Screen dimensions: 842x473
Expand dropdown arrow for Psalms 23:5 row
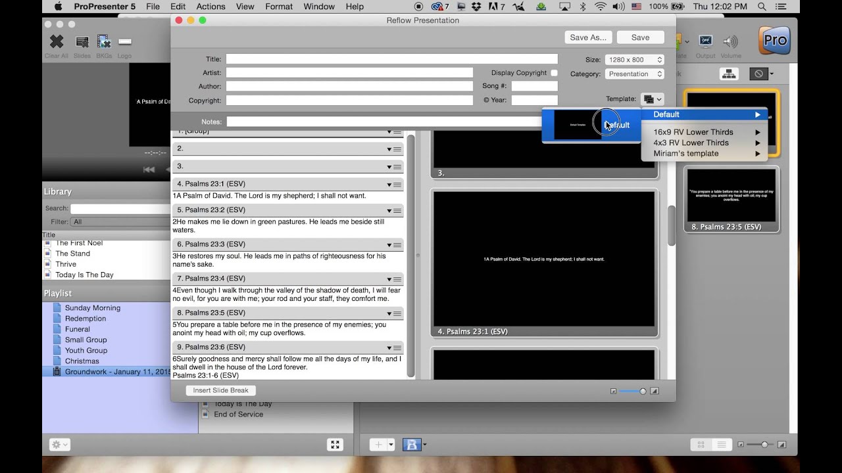(389, 314)
